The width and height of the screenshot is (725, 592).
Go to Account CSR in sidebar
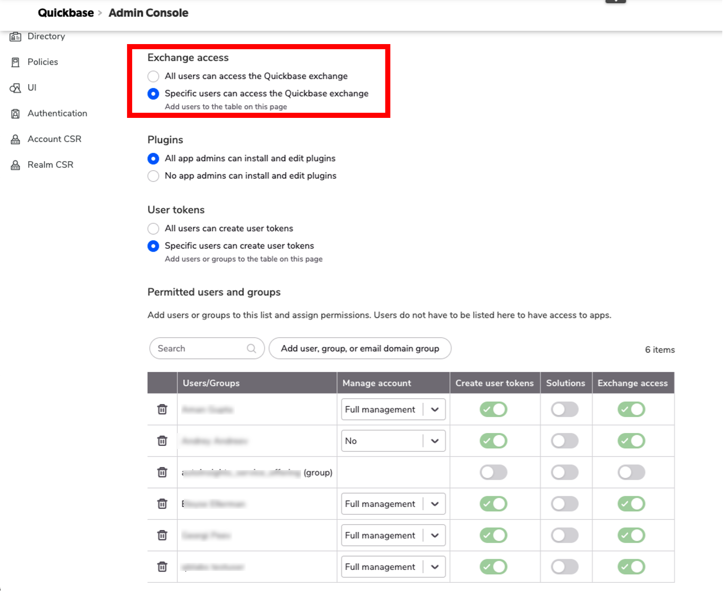click(54, 139)
